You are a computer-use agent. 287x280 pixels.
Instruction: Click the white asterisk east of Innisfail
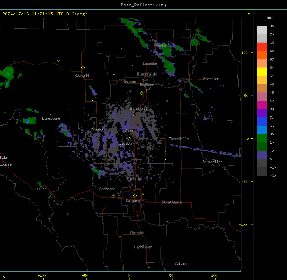pos(167,101)
